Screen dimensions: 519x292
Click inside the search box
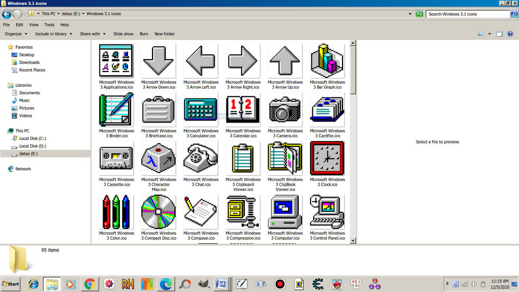(466, 14)
